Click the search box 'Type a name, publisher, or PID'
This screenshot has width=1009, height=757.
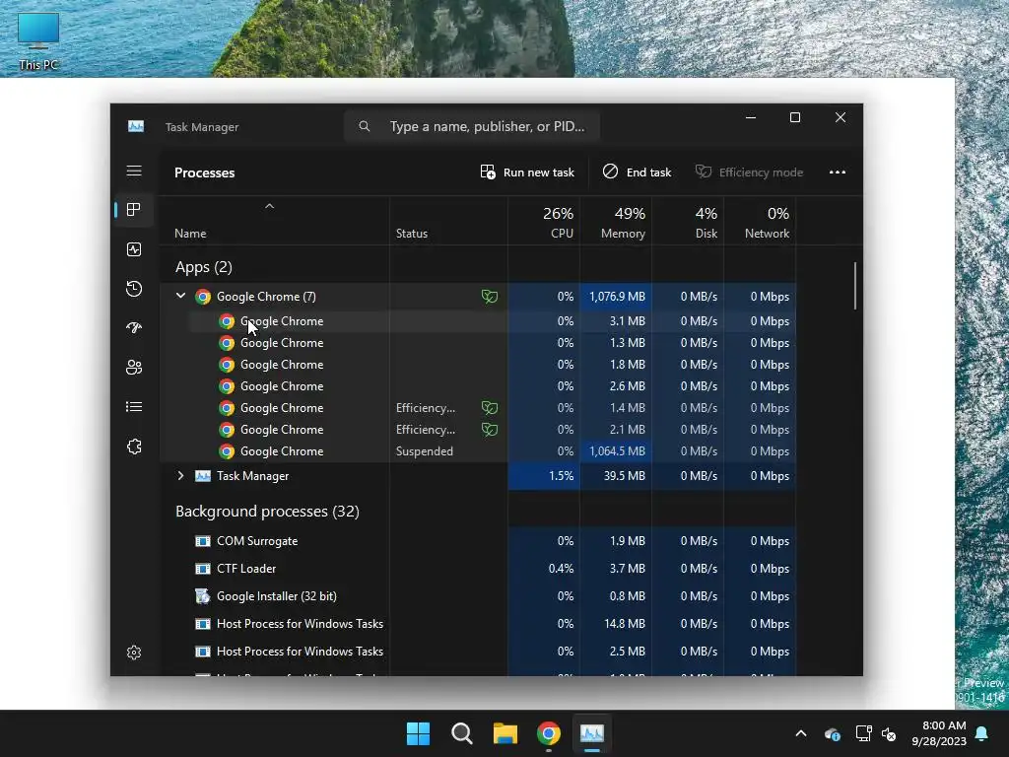(x=472, y=126)
